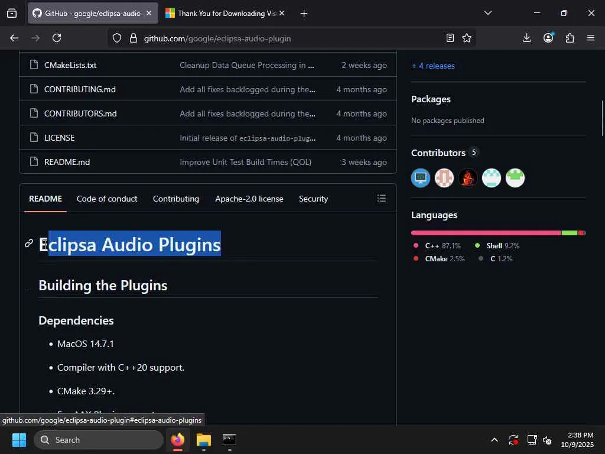Click the CMake 2.5% language link
Viewport: 605px width, 454px height.
point(439,259)
